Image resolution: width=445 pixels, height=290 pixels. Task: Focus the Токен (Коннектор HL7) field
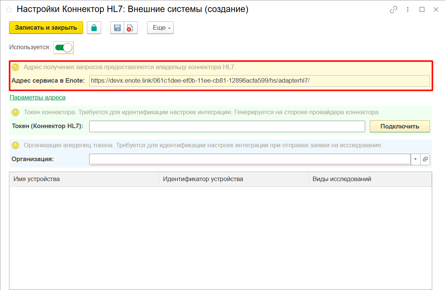pos(227,126)
